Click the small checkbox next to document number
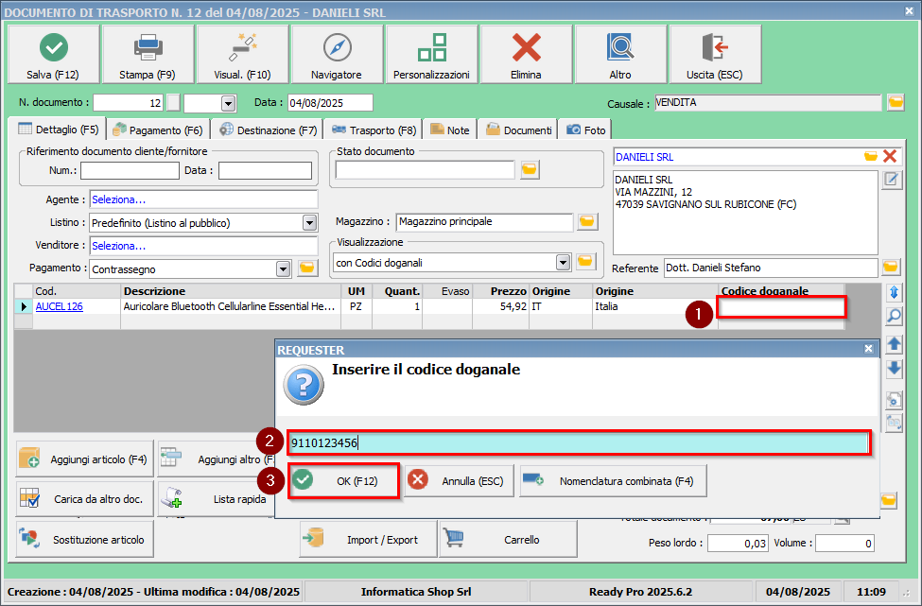This screenshot has width=922, height=606. (173, 102)
